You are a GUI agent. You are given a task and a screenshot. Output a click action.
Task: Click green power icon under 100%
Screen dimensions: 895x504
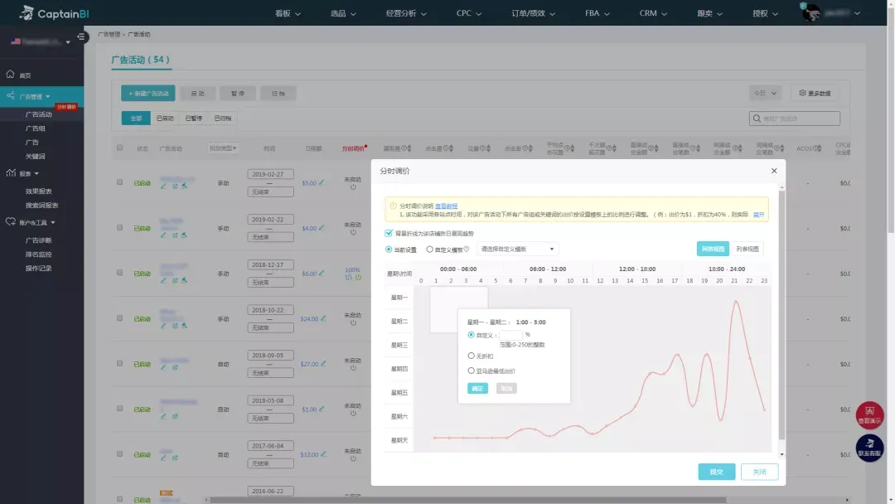click(x=359, y=278)
